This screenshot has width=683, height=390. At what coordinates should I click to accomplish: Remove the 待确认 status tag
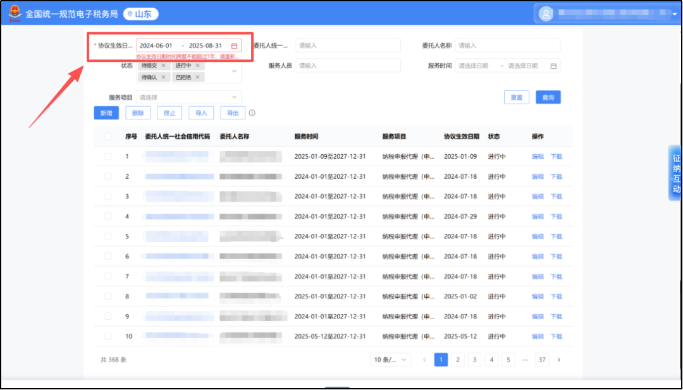click(163, 77)
